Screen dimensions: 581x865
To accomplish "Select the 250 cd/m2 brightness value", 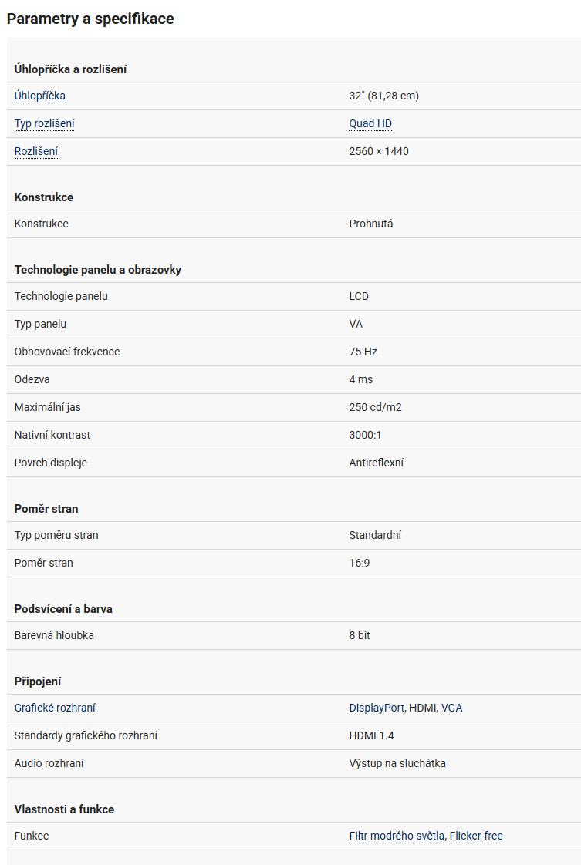I will click(x=375, y=408).
